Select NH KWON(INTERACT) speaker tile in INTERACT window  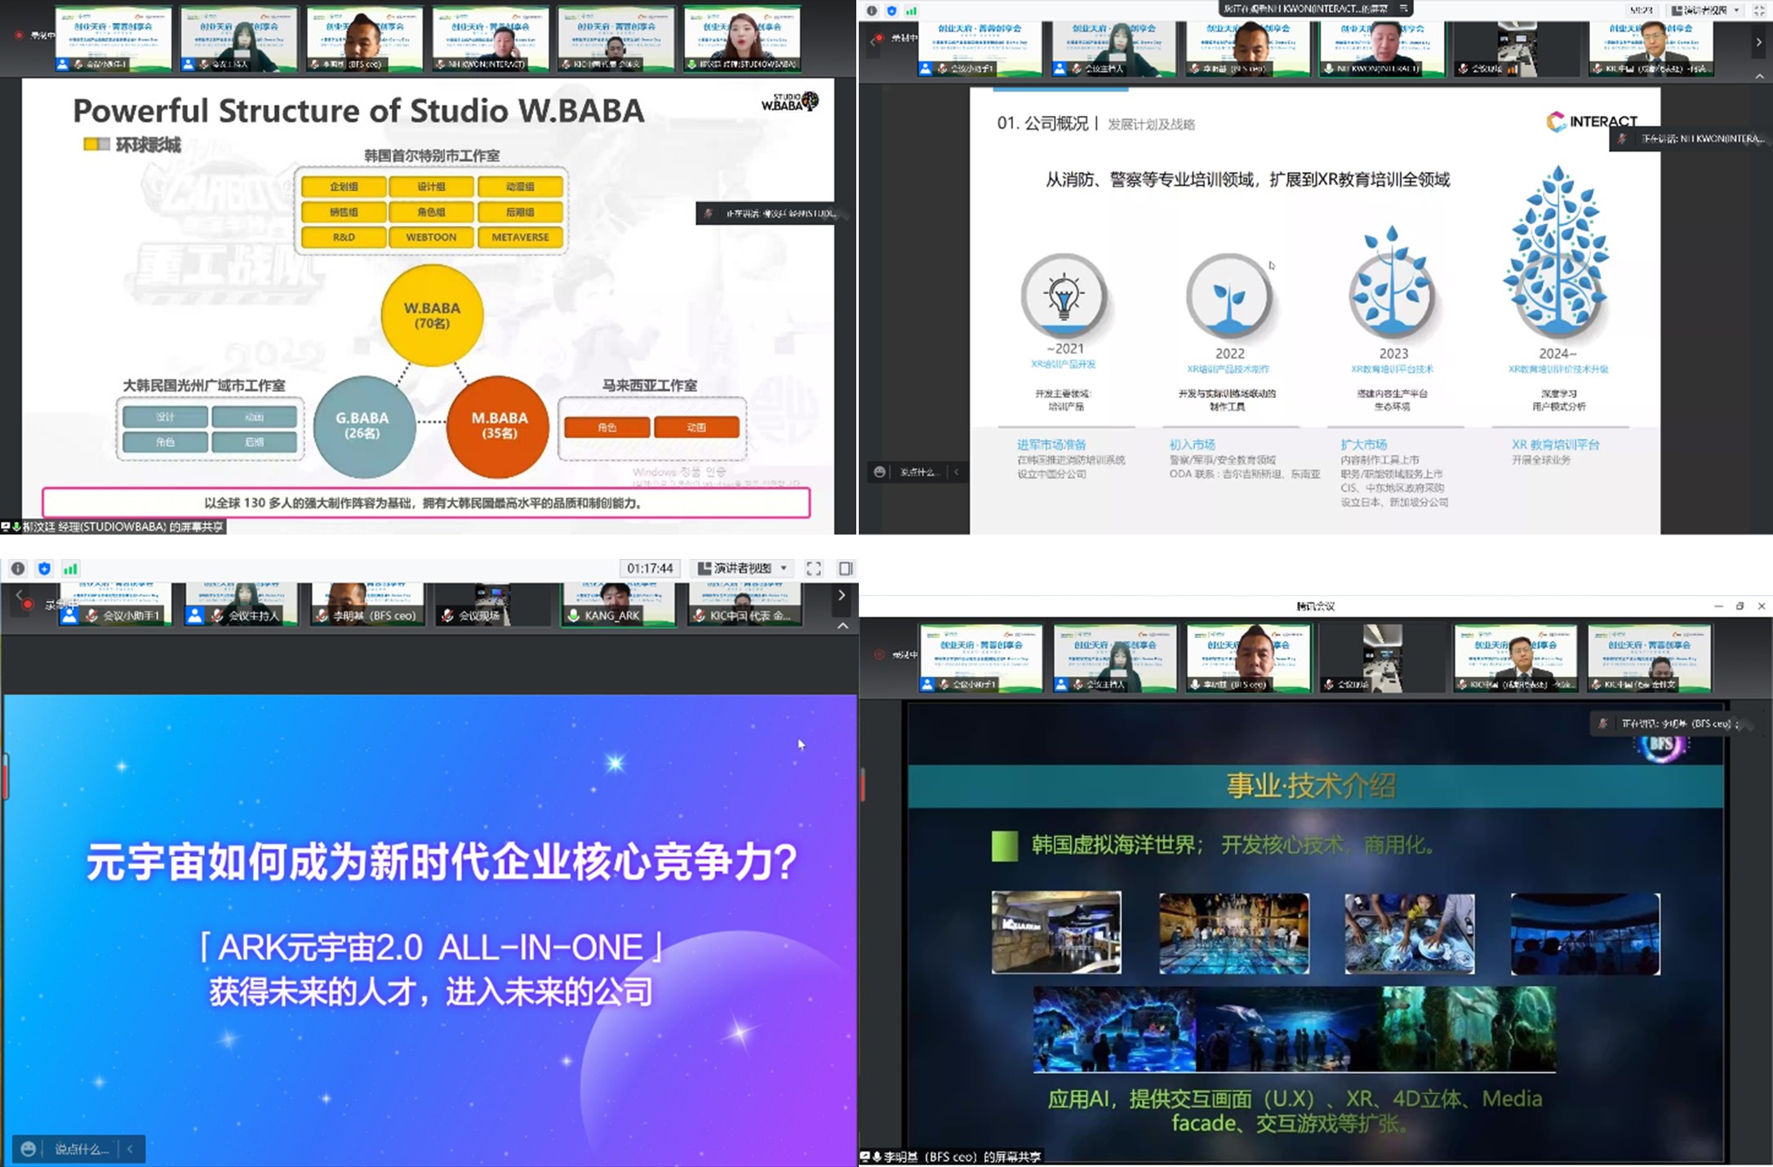point(1381,49)
